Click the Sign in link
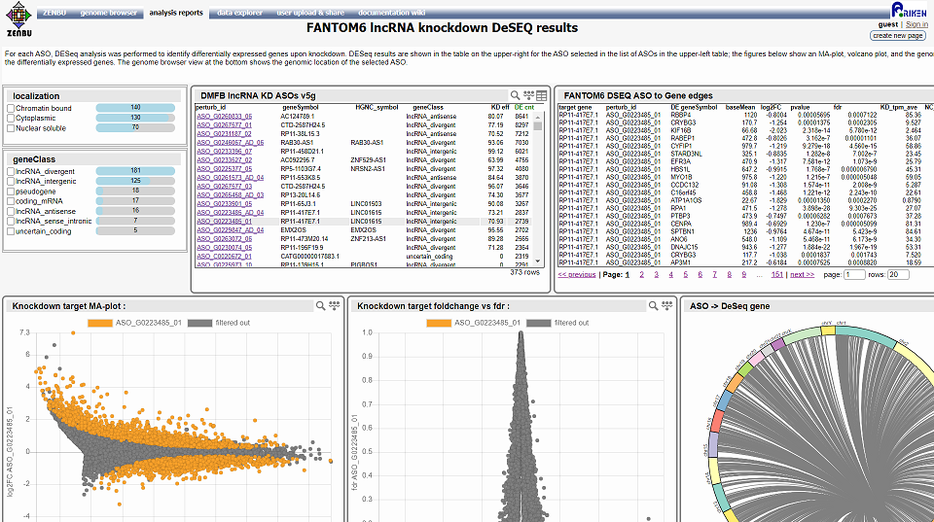Viewport: 934px width, 522px height. click(916, 24)
